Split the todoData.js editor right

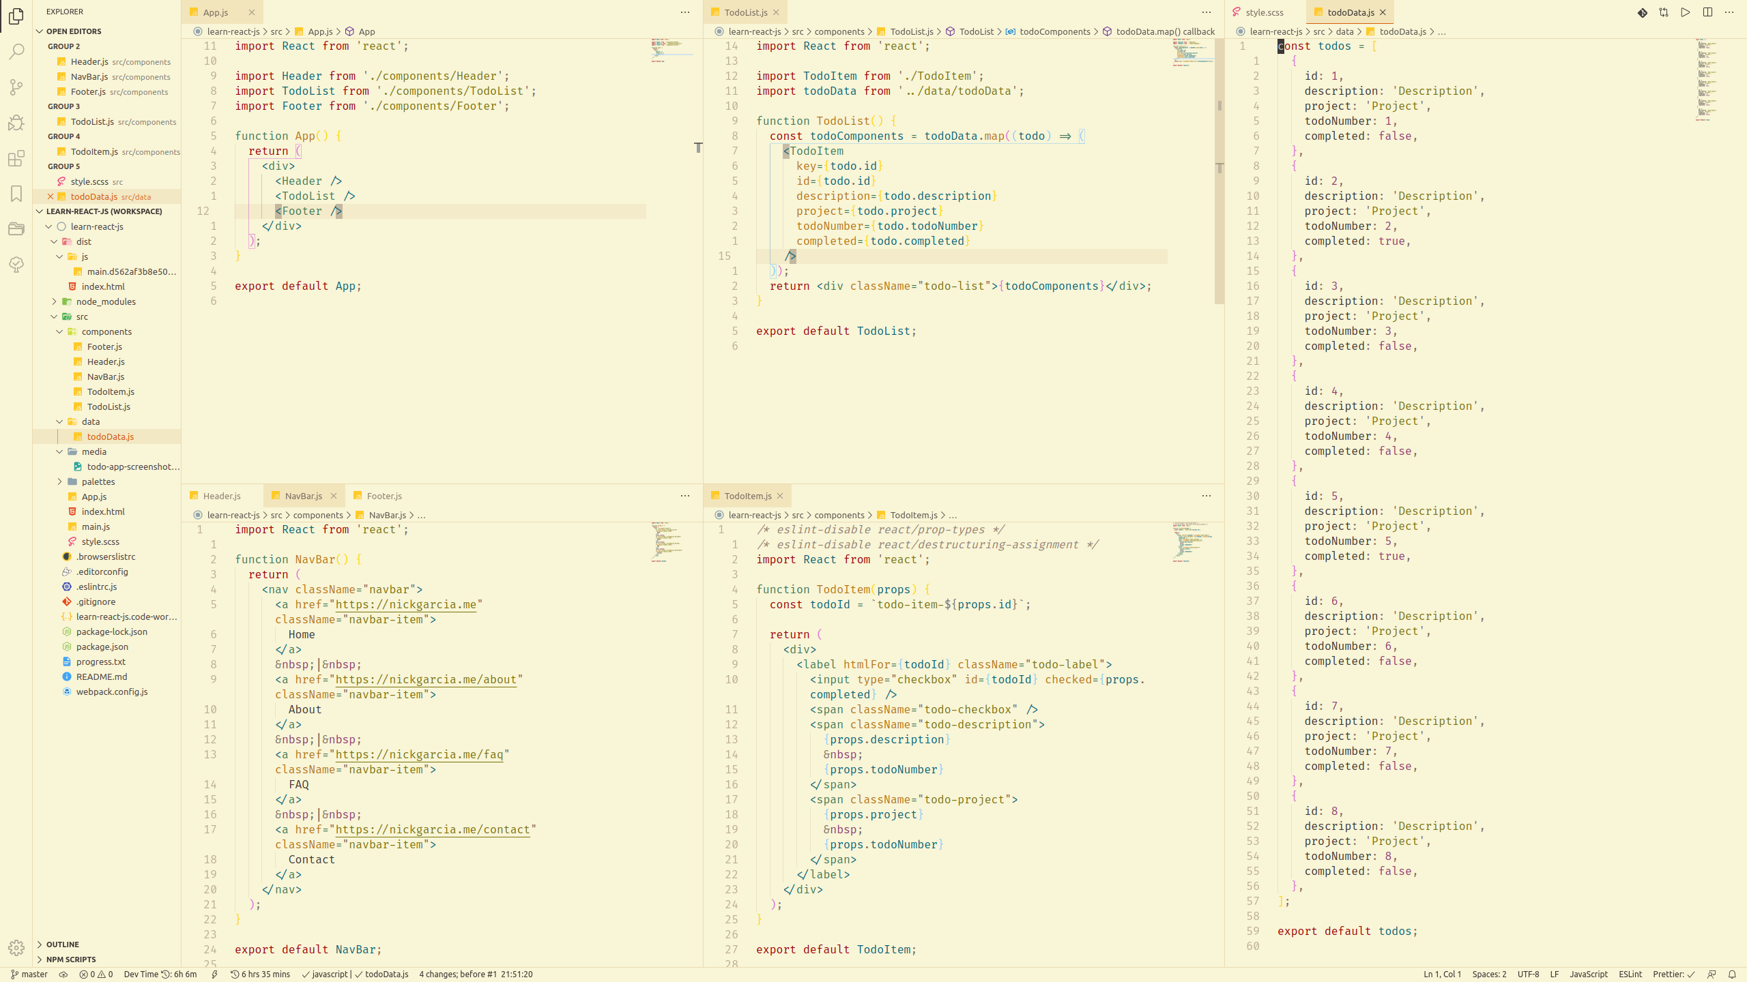point(1707,12)
